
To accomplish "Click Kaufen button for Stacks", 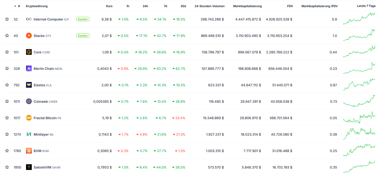I will (83, 36).
